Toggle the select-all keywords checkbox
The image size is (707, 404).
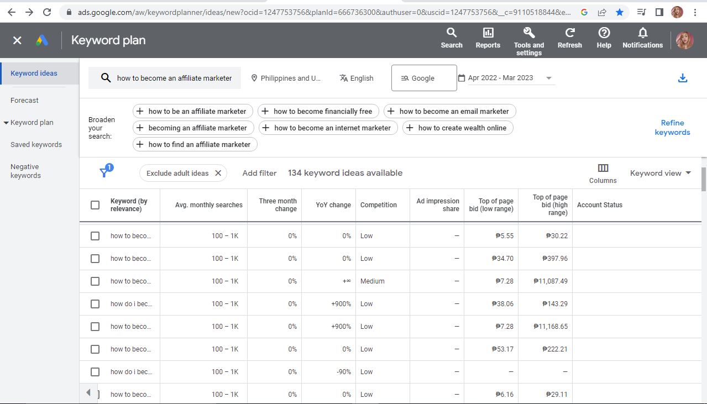95,205
